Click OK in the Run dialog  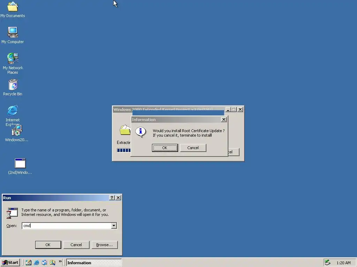tap(48, 245)
